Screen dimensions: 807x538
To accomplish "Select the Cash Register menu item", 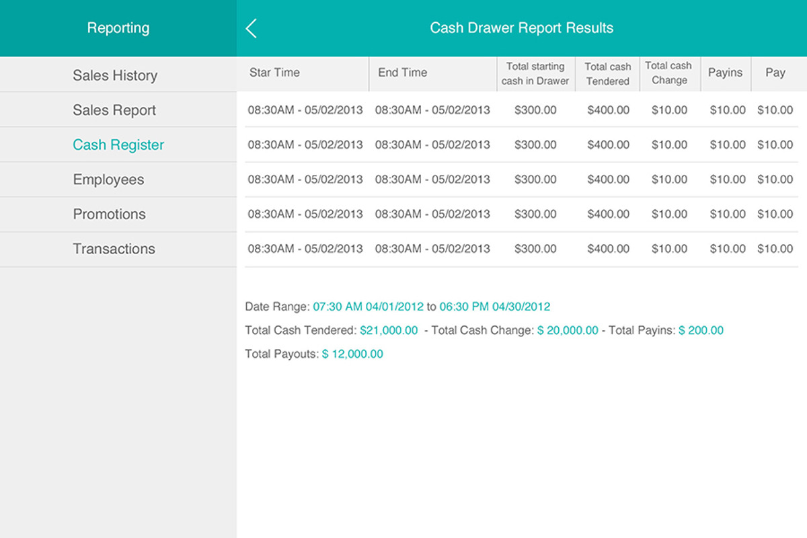I will (118, 145).
